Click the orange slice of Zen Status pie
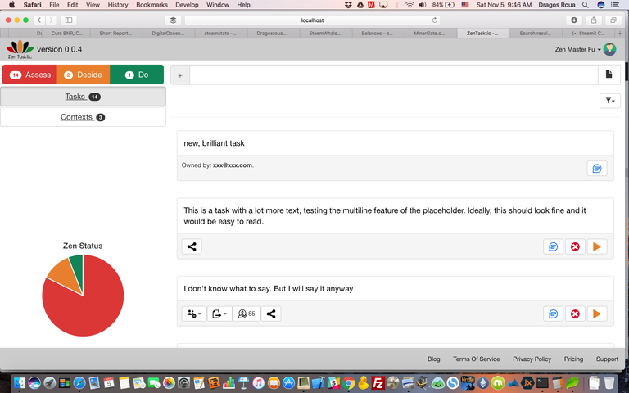The image size is (629, 393). 66,275
